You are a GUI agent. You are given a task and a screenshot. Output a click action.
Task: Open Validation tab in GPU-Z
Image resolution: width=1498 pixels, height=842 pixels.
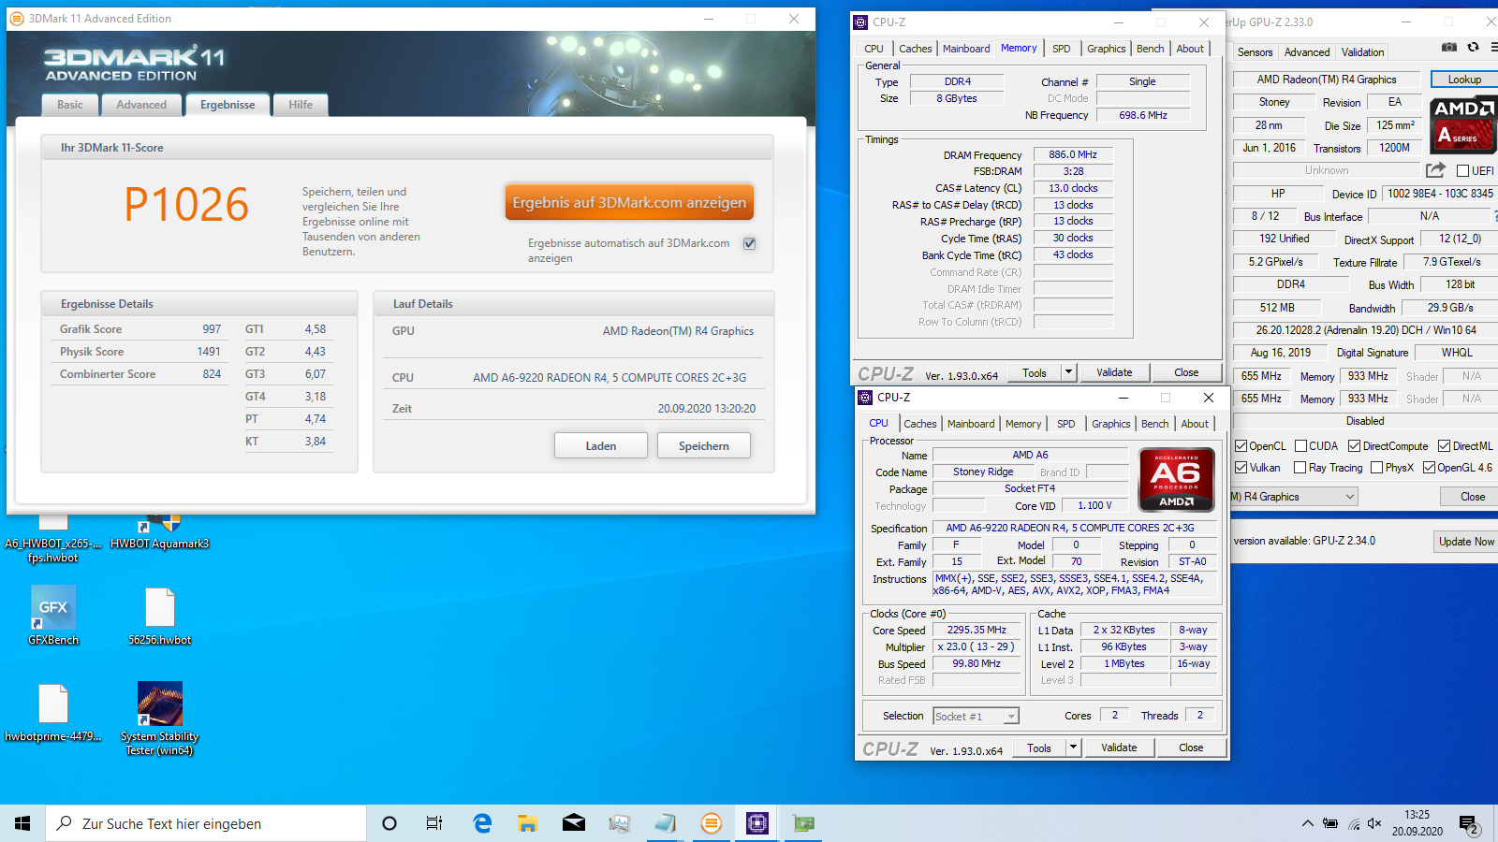pyautogui.click(x=1362, y=52)
